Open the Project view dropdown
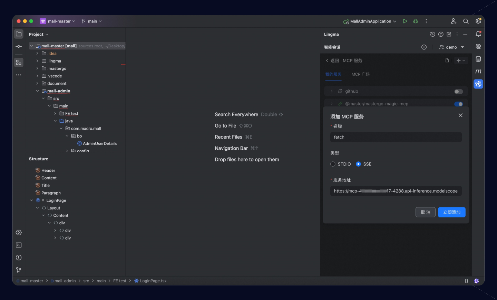 tap(39, 35)
